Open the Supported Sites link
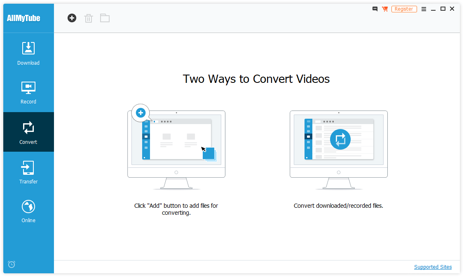This screenshot has width=464, height=277. pyautogui.click(x=433, y=267)
